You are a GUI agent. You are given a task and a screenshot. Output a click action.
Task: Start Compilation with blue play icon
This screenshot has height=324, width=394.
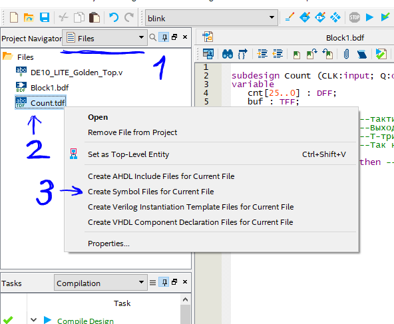click(369, 17)
